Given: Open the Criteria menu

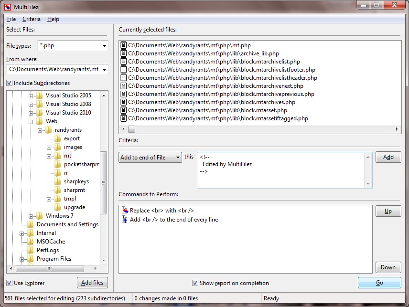Looking at the screenshot, I should [32, 19].
